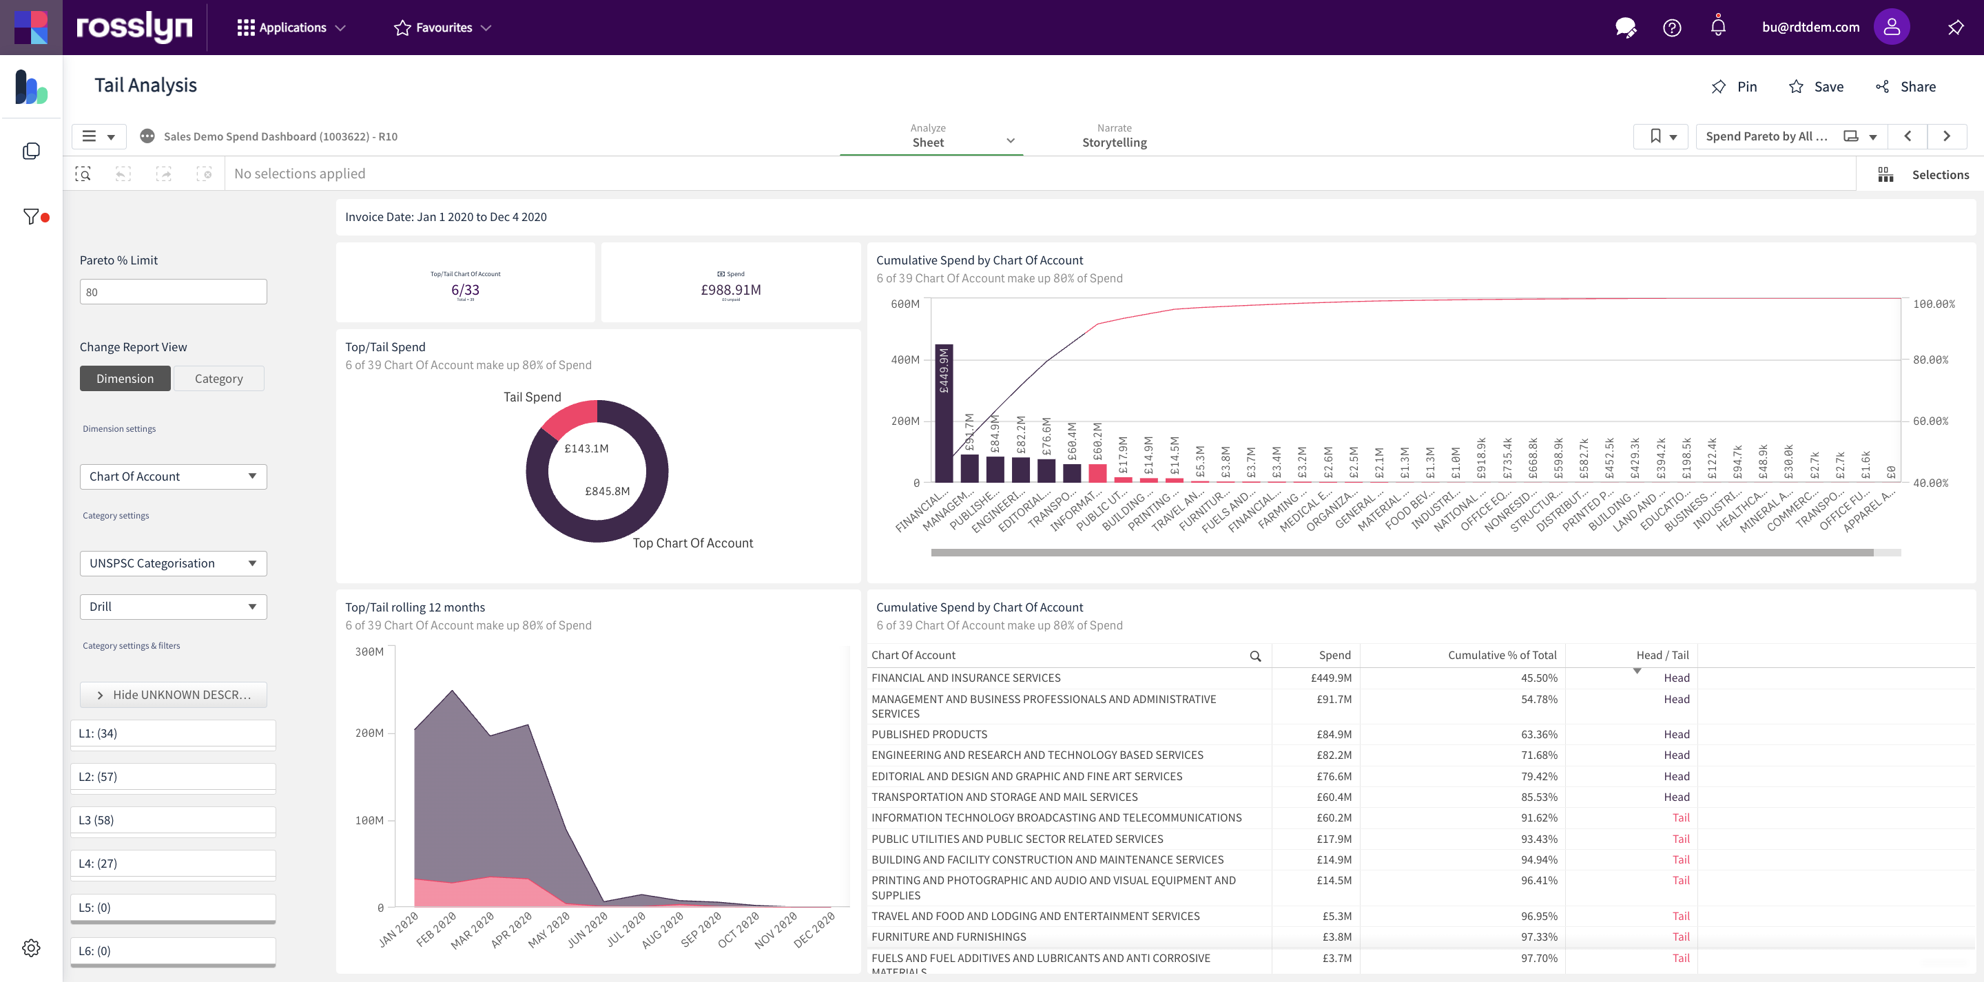
Task: Open the notifications bell icon
Action: 1717,28
